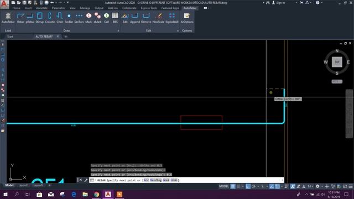This screenshot has height=199, width=354.
Task: Choose the Arc command option
Action: (x=146, y=180)
